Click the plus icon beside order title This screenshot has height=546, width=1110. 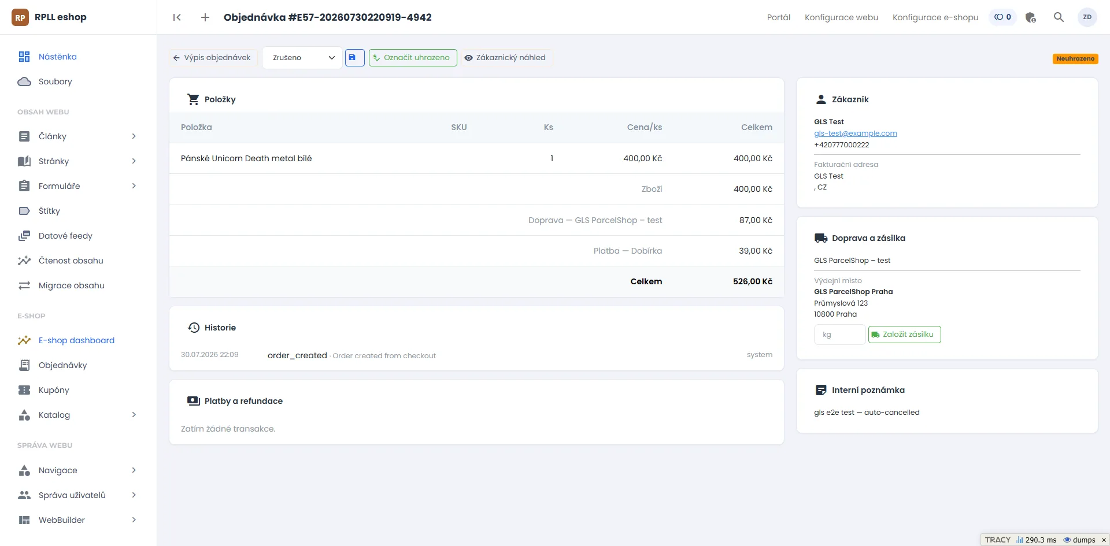(x=205, y=17)
